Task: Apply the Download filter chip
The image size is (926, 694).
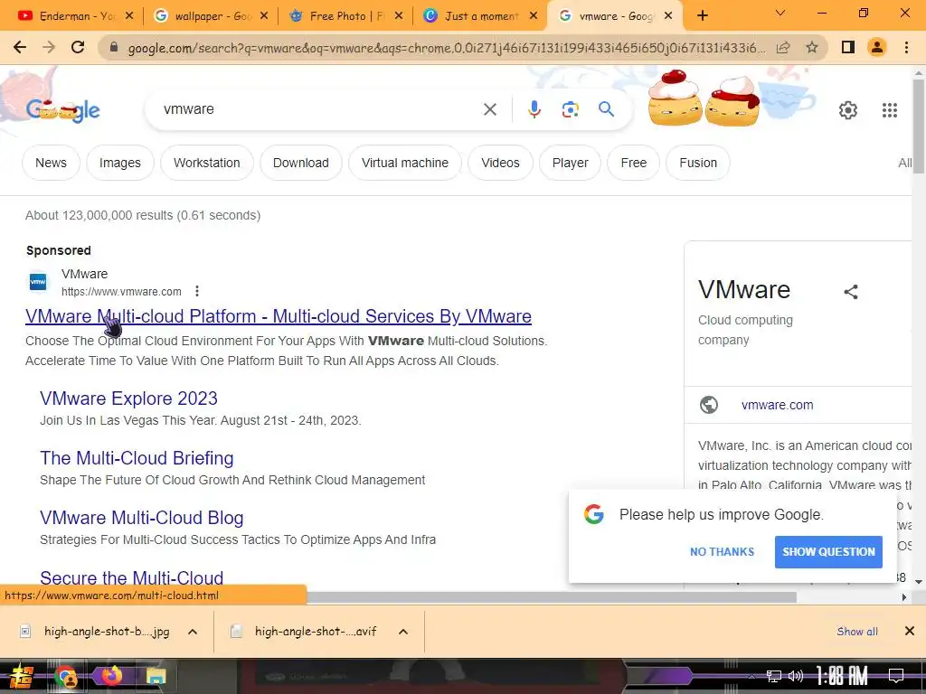Action: (300, 163)
